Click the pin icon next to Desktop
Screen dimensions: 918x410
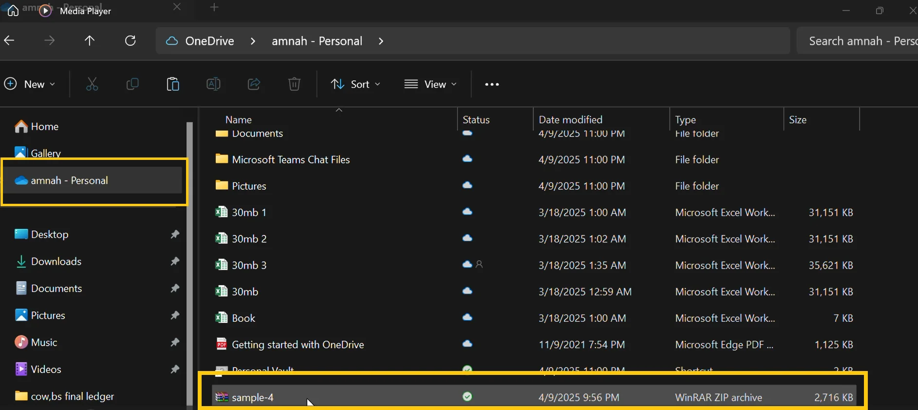click(x=175, y=234)
